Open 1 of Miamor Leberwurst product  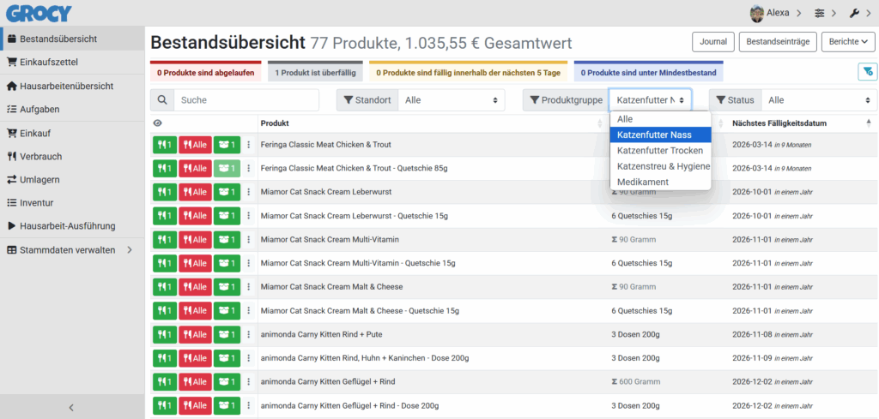click(x=227, y=192)
